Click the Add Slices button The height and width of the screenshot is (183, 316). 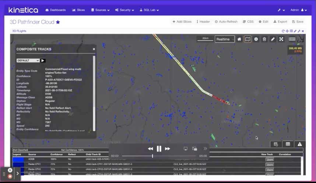point(182,22)
